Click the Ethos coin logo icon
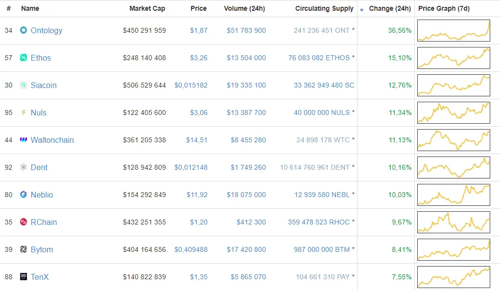 pyautogui.click(x=24, y=58)
